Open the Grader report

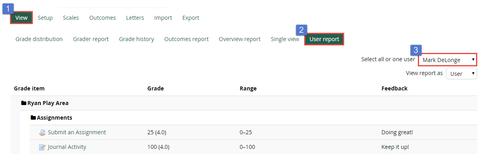click(x=91, y=39)
